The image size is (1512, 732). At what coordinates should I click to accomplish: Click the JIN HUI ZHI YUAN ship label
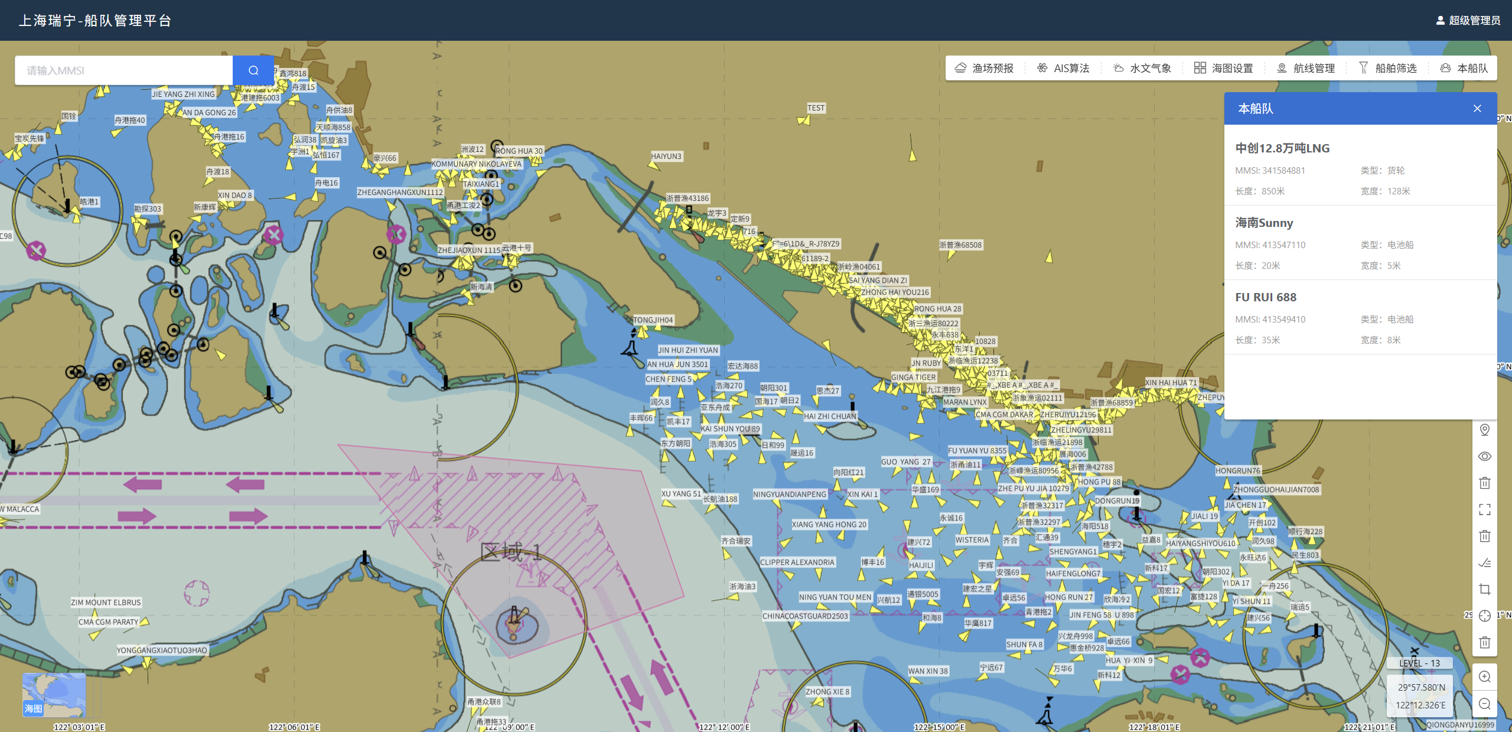click(688, 350)
